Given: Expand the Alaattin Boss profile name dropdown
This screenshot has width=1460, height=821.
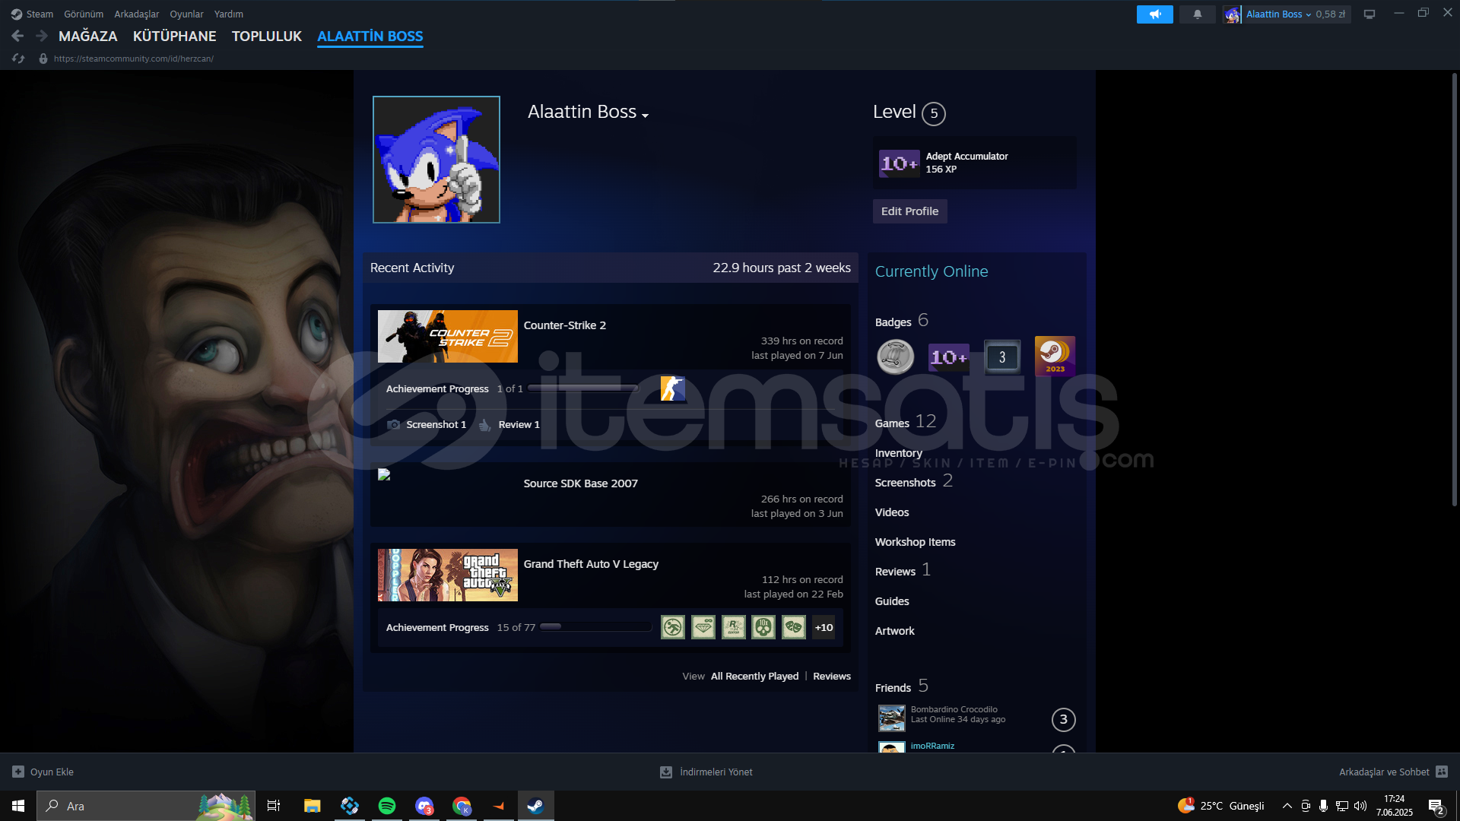Looking at the screenshot, I should pos(645,116).
